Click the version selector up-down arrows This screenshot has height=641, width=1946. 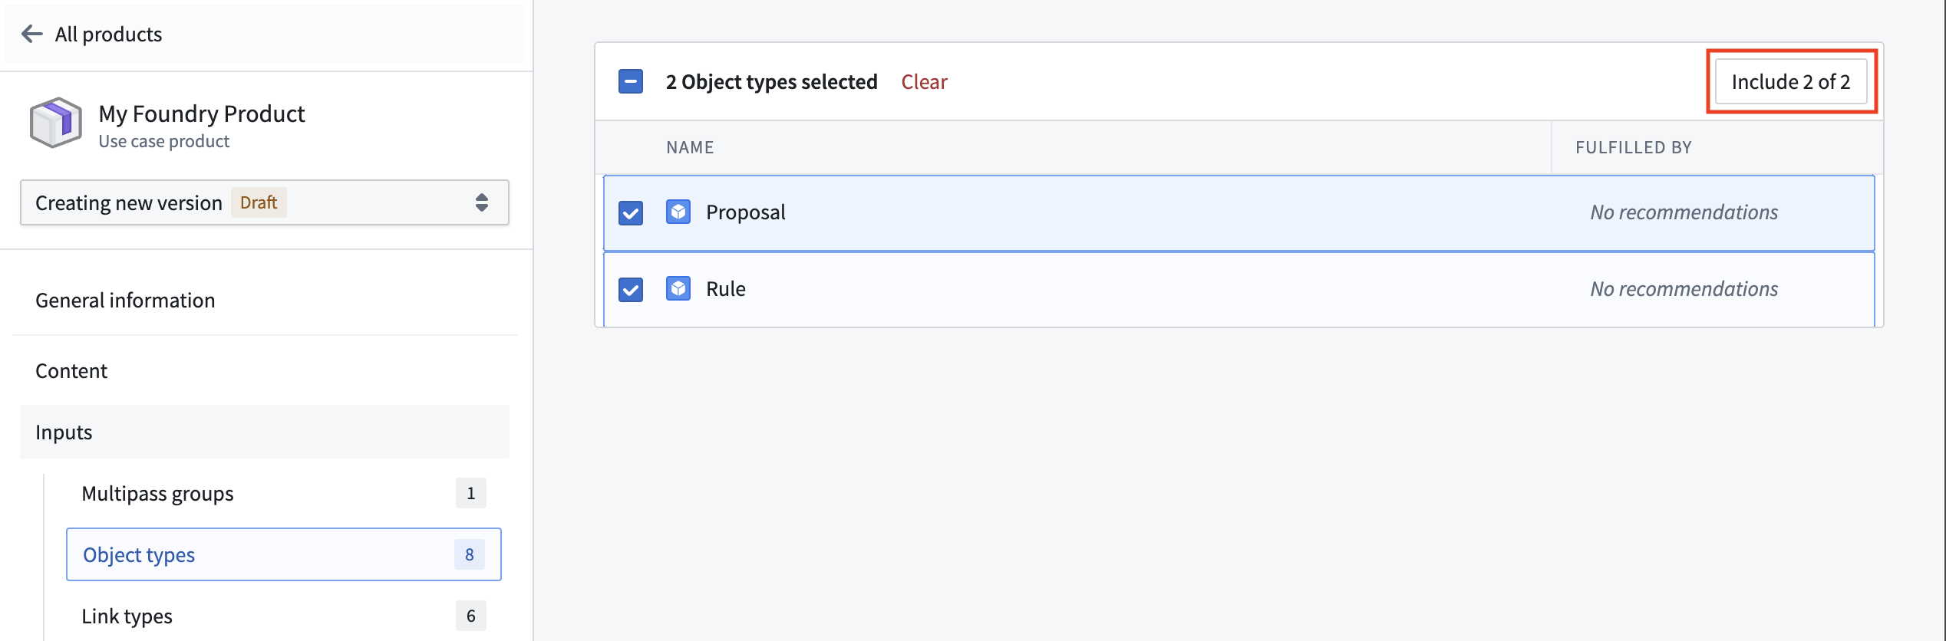click(482, 202)
